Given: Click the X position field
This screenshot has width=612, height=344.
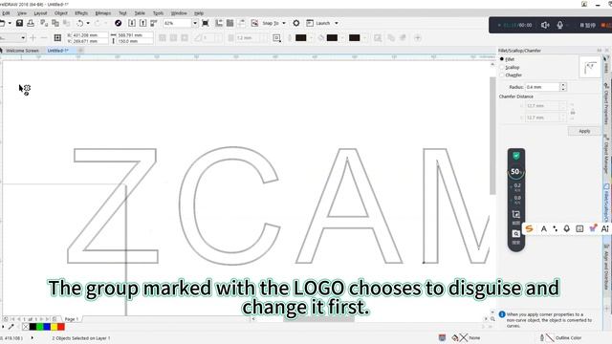Looking at the screenshot, I should click(89, 35).
